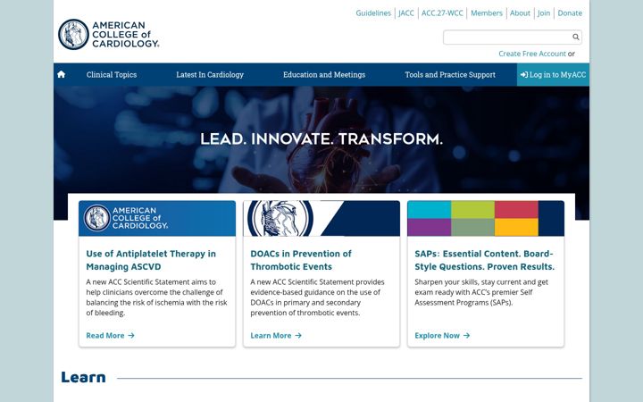Open the Join link

click(x=544, y=13)
